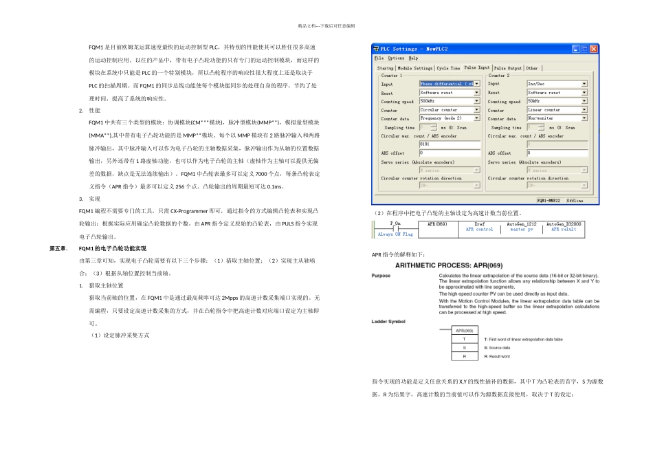
Task: Expand Counter 2 Input Inc/Dec dropdown
Action: 584,84
